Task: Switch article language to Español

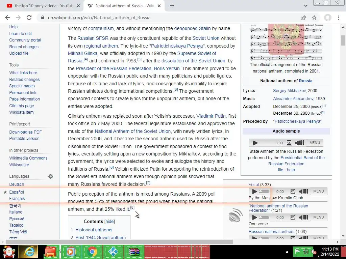Action: point(17,192)
